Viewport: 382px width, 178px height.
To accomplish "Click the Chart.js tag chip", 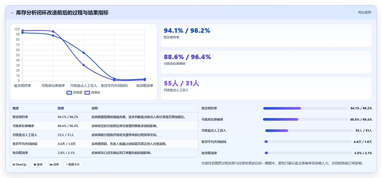I will 19,164.
